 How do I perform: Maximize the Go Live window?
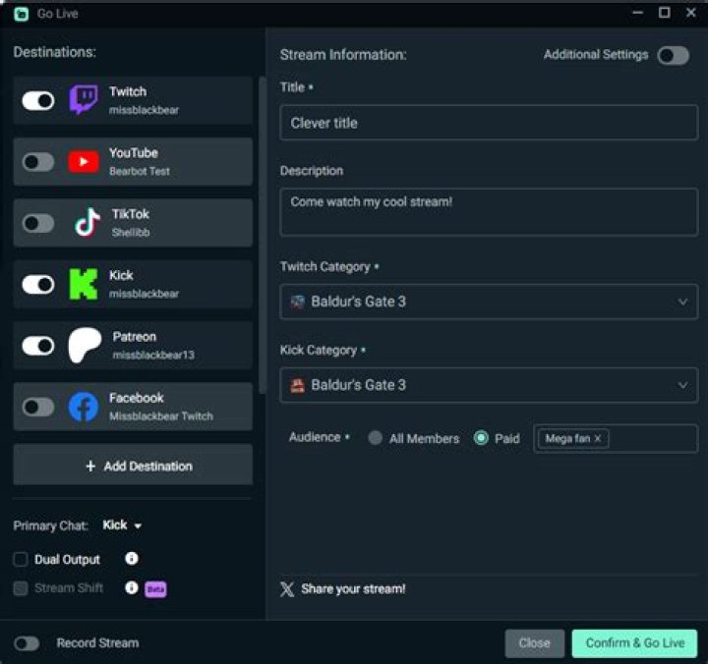coord(664,13)
